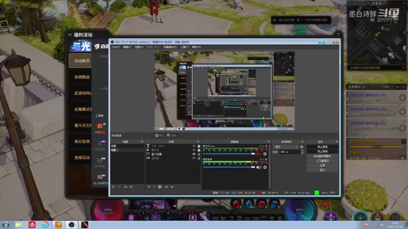Move scene up in Scenes list
408x229 pixels.
[x=125, y=187]
